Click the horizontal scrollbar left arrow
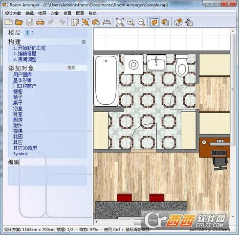This screenshot has width=239, height=235. [x=96, y=222]
